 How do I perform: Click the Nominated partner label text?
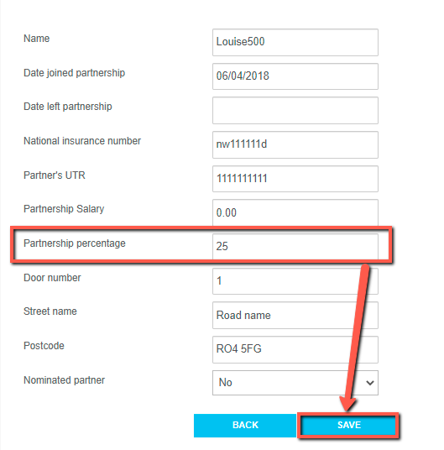[64, 380]
